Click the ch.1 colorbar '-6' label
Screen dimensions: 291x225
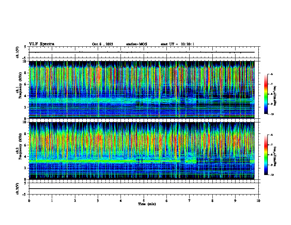click(x=271, y=74)
